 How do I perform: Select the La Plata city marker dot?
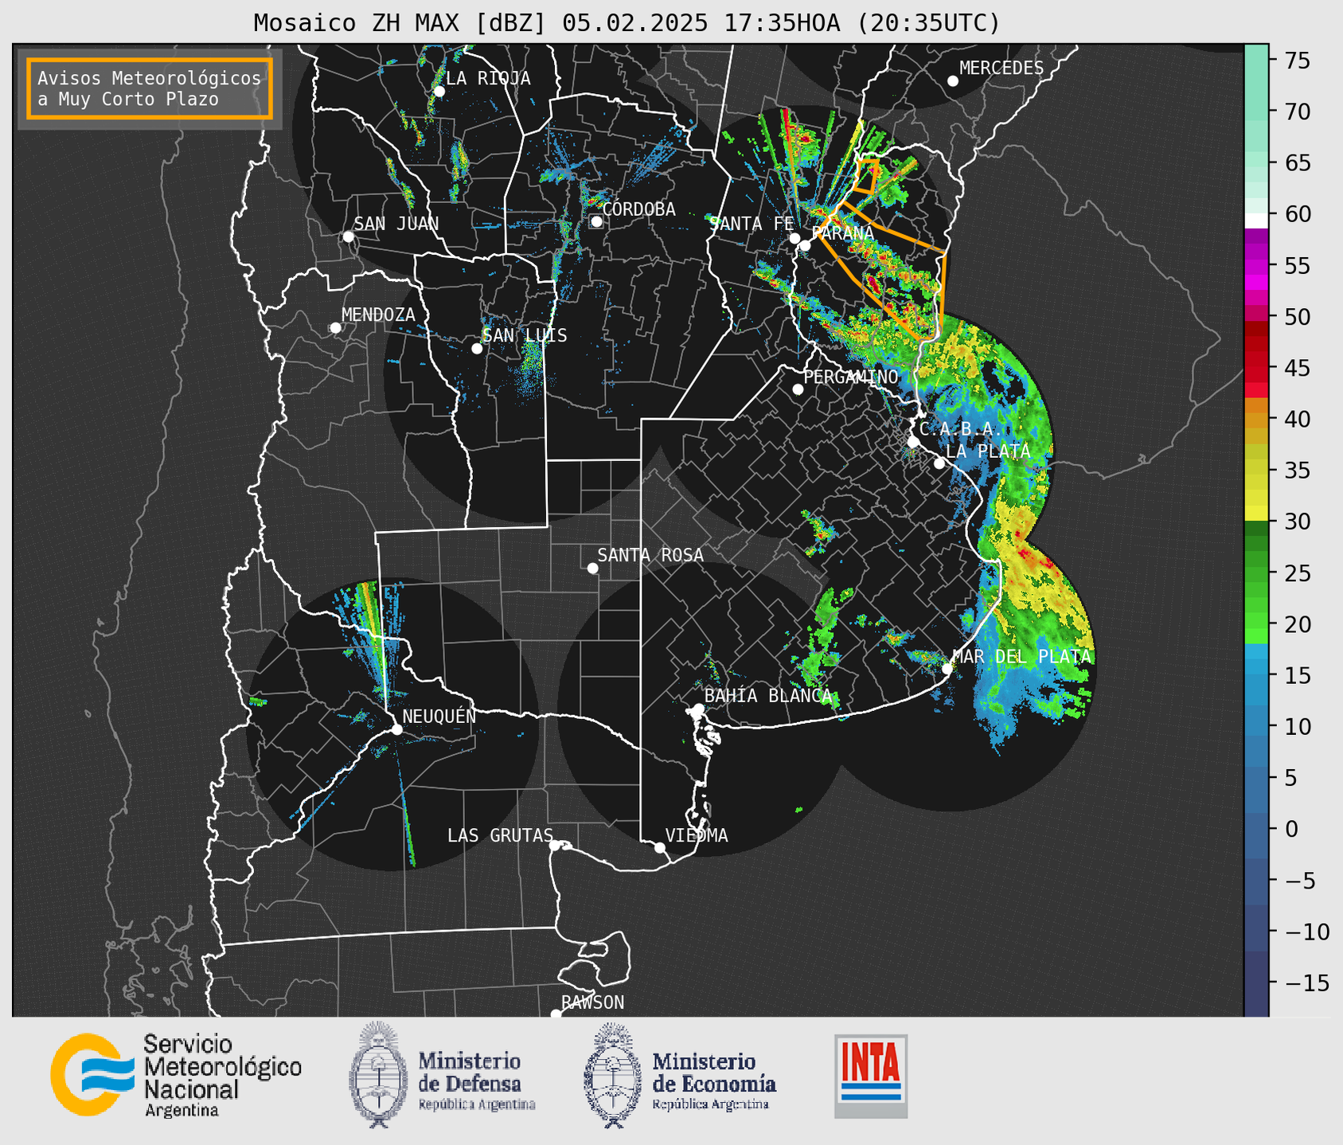point(939,463)
